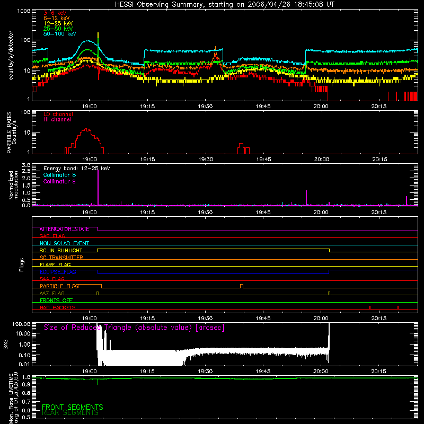Click 20:00 time label under Flags panel
Screen dimensions: 424x424
321,319
